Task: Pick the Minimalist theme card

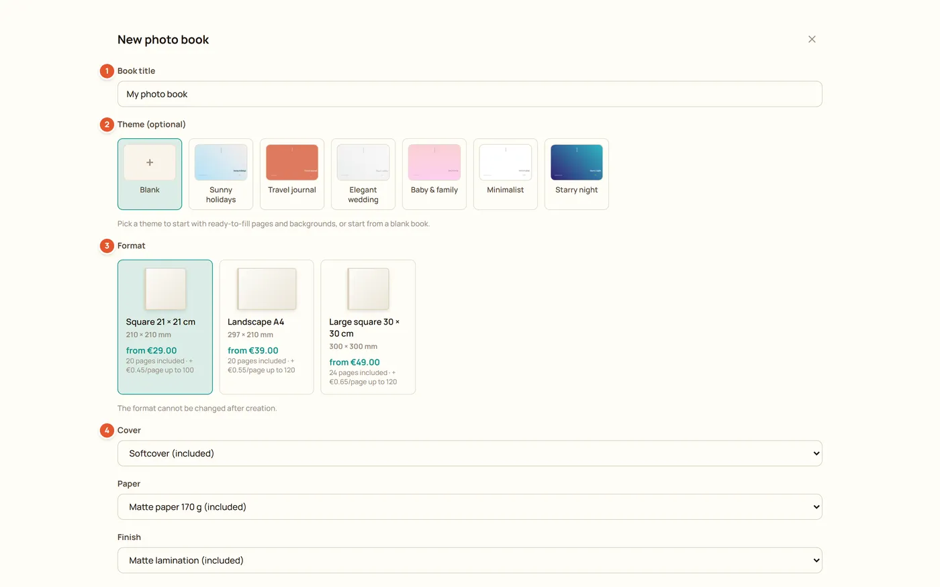Action: 506,174
